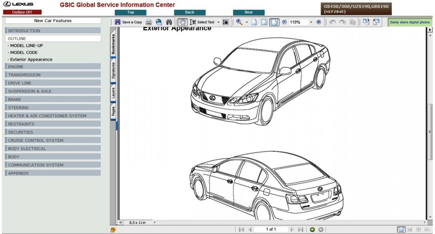Expand the RESTRAINTS section
This screenshot has height=234, width=435.
53,124
